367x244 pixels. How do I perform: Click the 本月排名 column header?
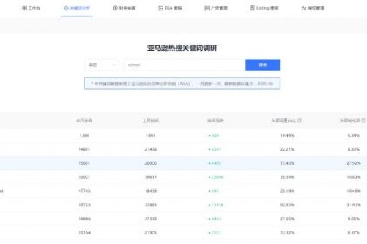84,121
